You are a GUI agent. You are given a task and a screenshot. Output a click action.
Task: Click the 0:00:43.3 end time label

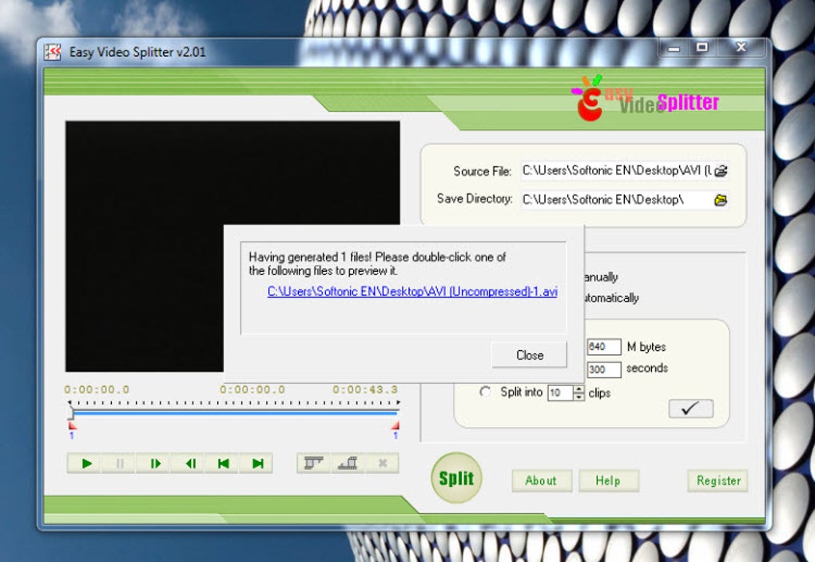(365, 389)
